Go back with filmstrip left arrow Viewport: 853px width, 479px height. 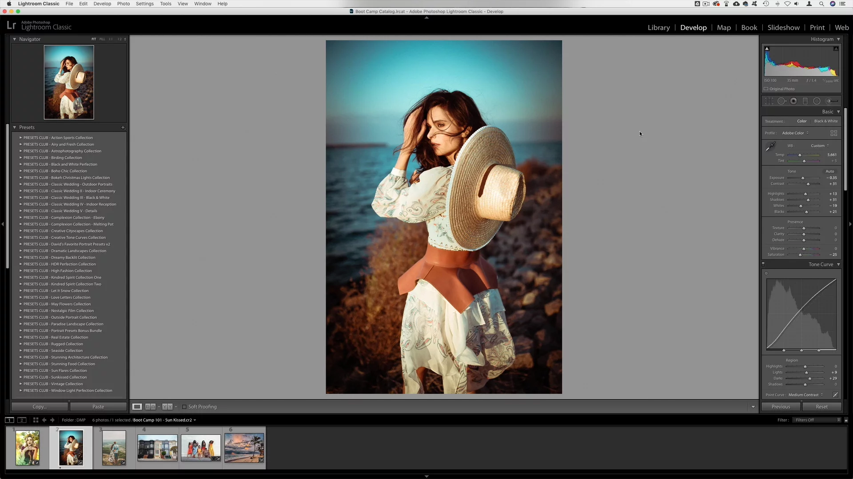point(44,420)
